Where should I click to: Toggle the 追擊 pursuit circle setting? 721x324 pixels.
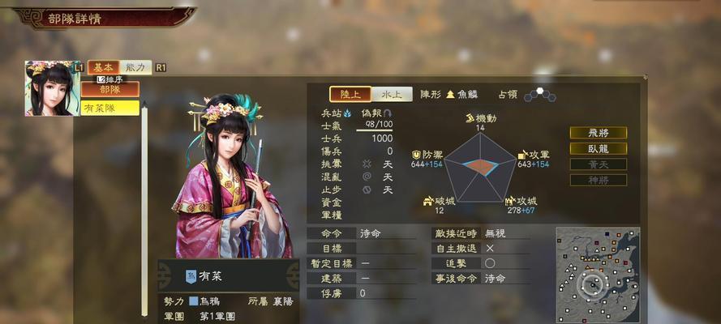(x=490, y=263)
